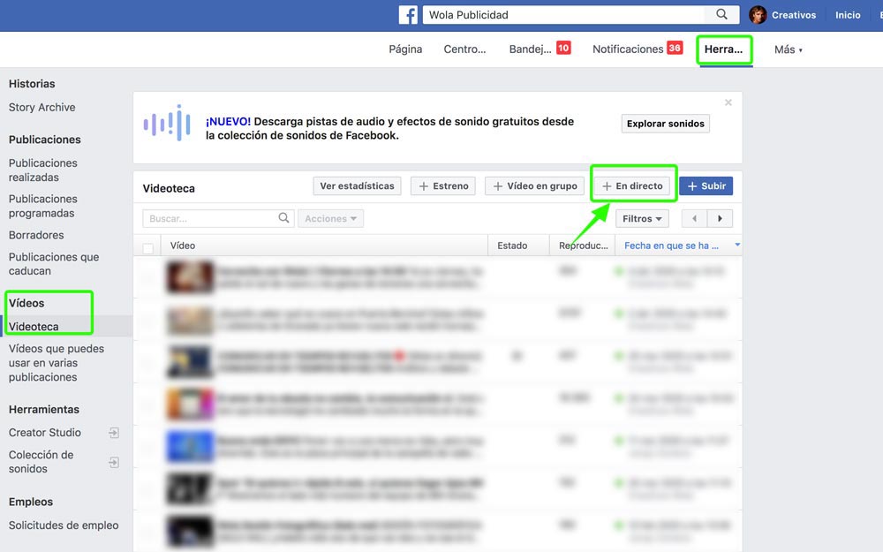Image resolution: width=883 pixels, height=552 pixels.
Task: Expand the Filtros dropdown
Action: 642,219
